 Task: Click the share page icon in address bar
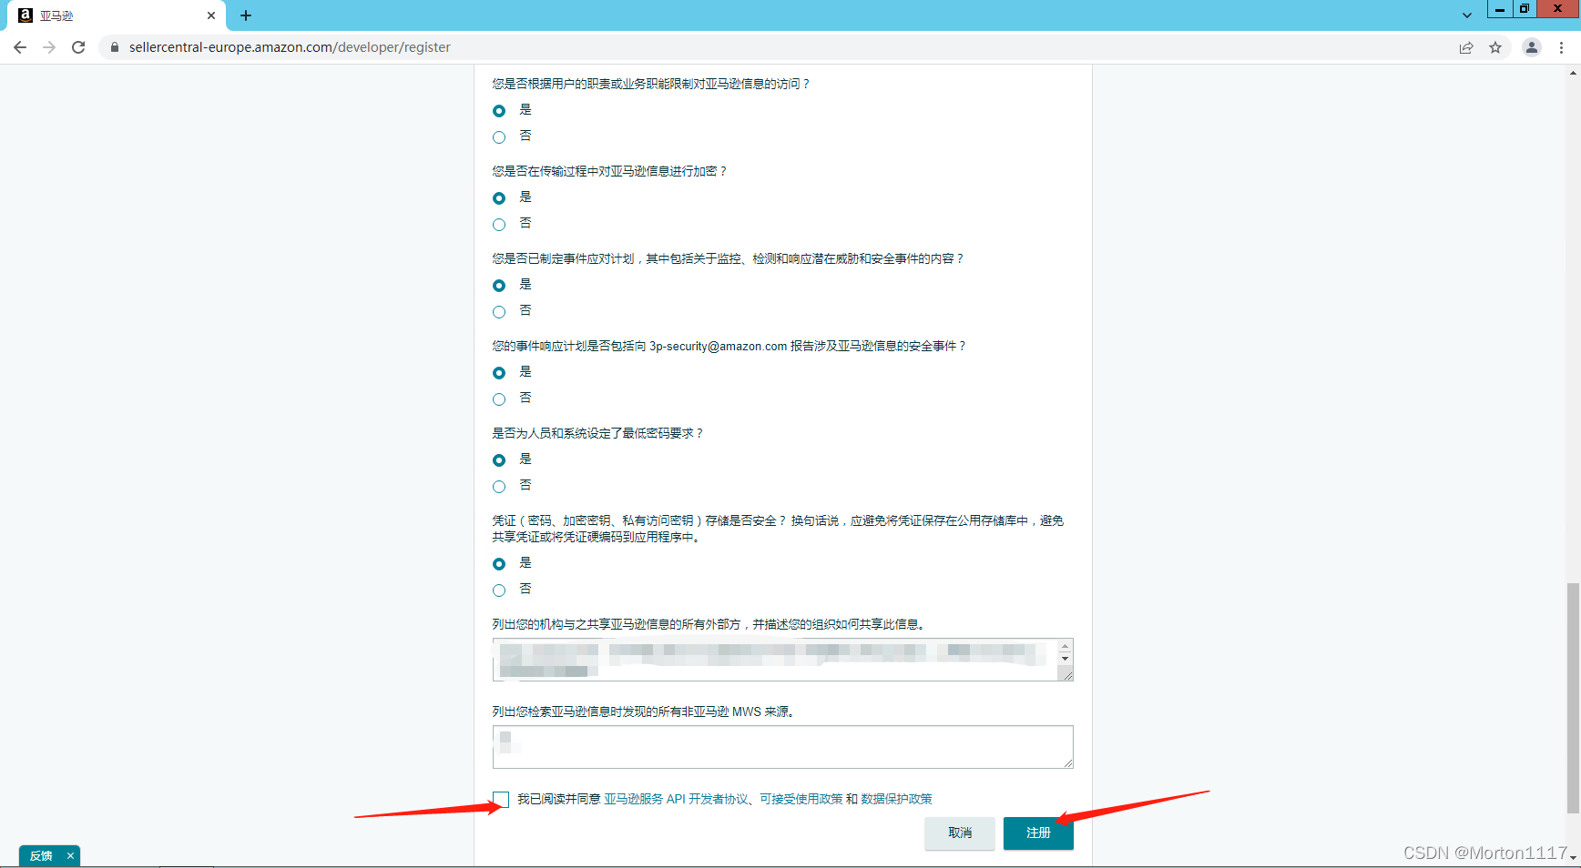[x=1466, y=47]
